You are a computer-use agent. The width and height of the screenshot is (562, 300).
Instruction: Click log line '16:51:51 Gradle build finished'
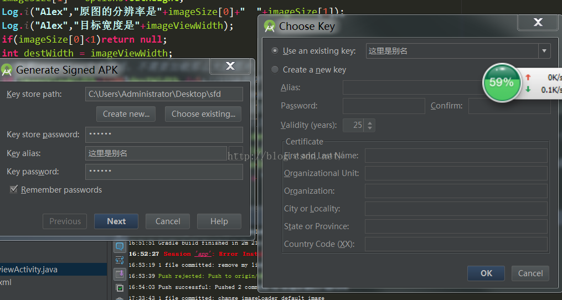(x=194, y=242)
